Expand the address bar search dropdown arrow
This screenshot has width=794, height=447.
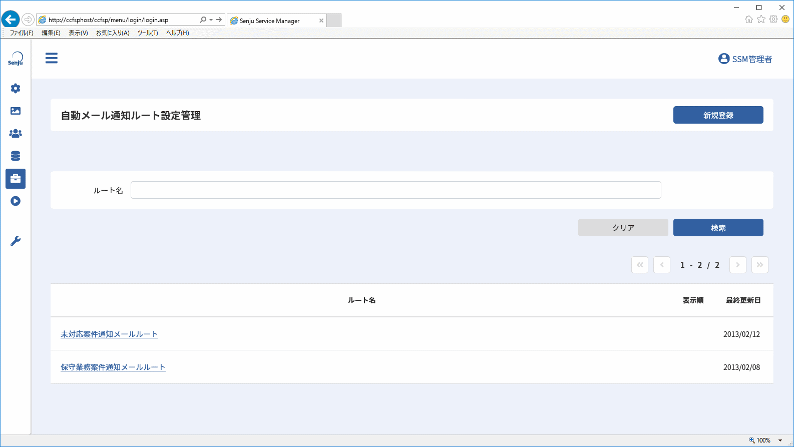(x=211, y=20)
